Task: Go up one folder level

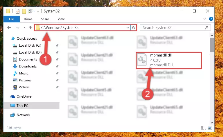Action: tap(30, 28)
